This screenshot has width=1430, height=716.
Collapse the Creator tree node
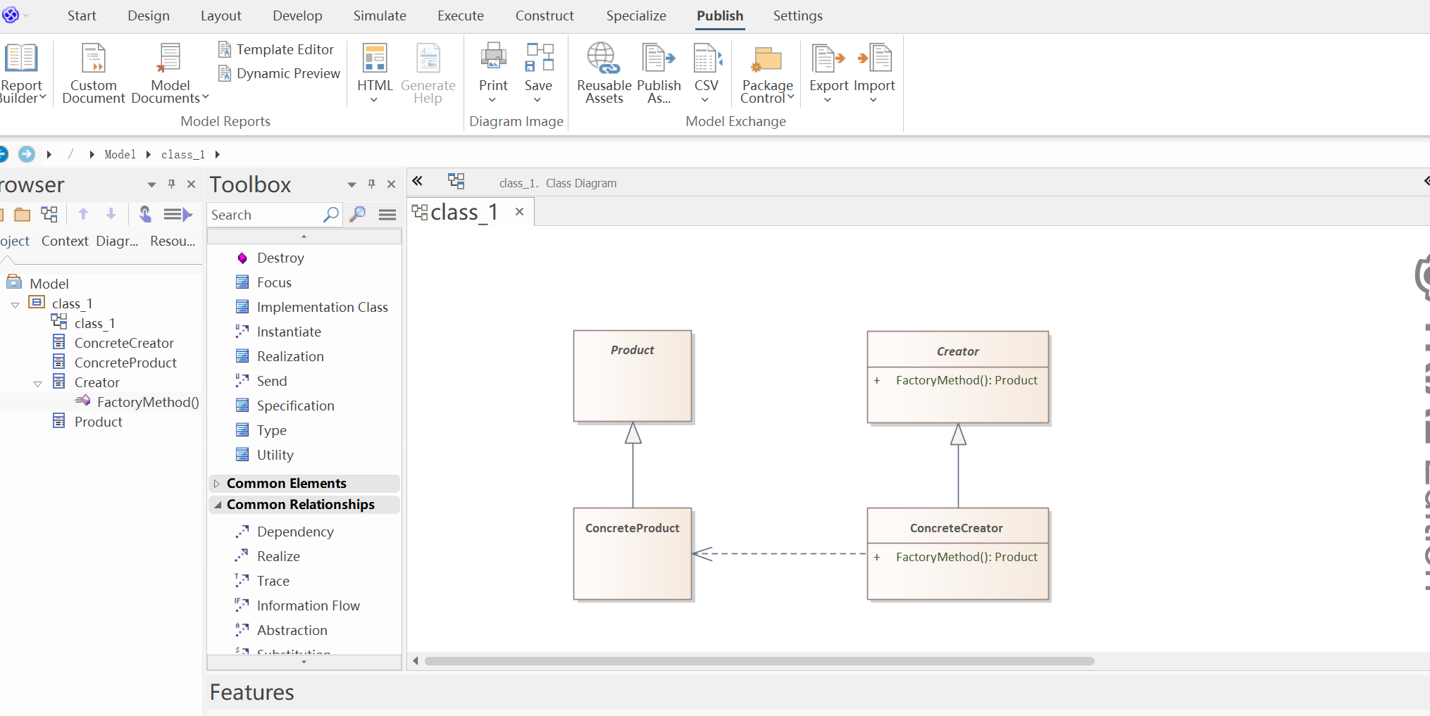(38, 384)
